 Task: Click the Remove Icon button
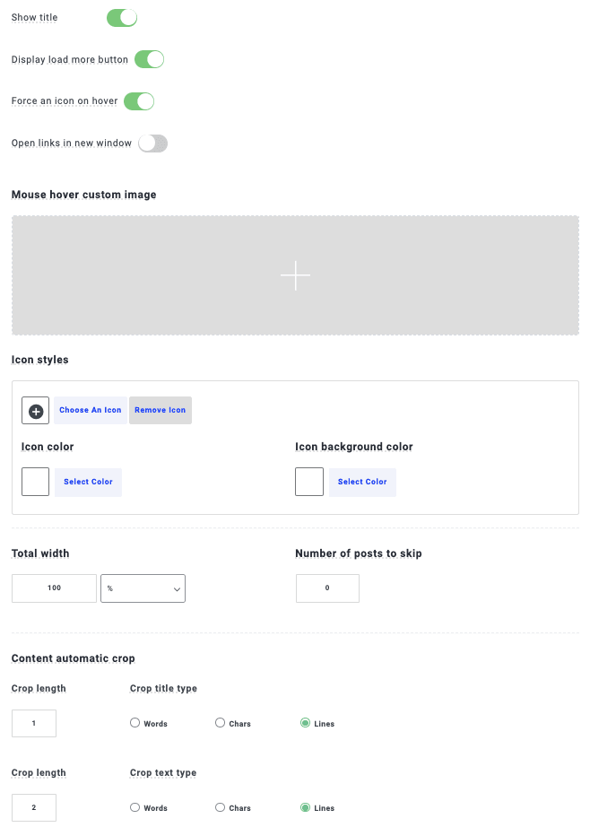tap(161, 411)
